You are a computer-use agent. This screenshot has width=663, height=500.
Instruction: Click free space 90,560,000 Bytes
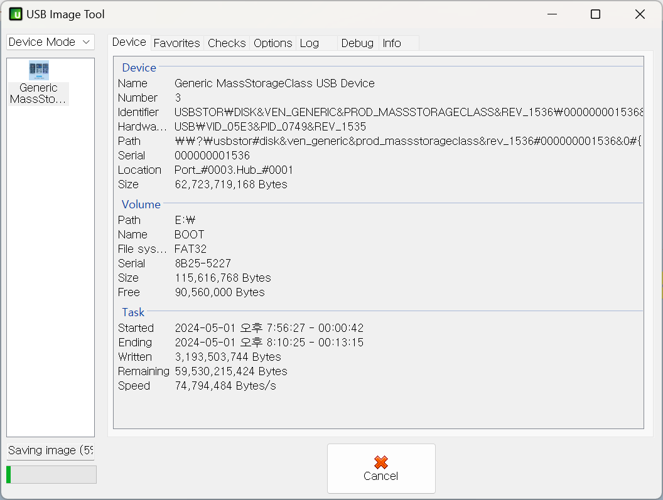point(220,292)
